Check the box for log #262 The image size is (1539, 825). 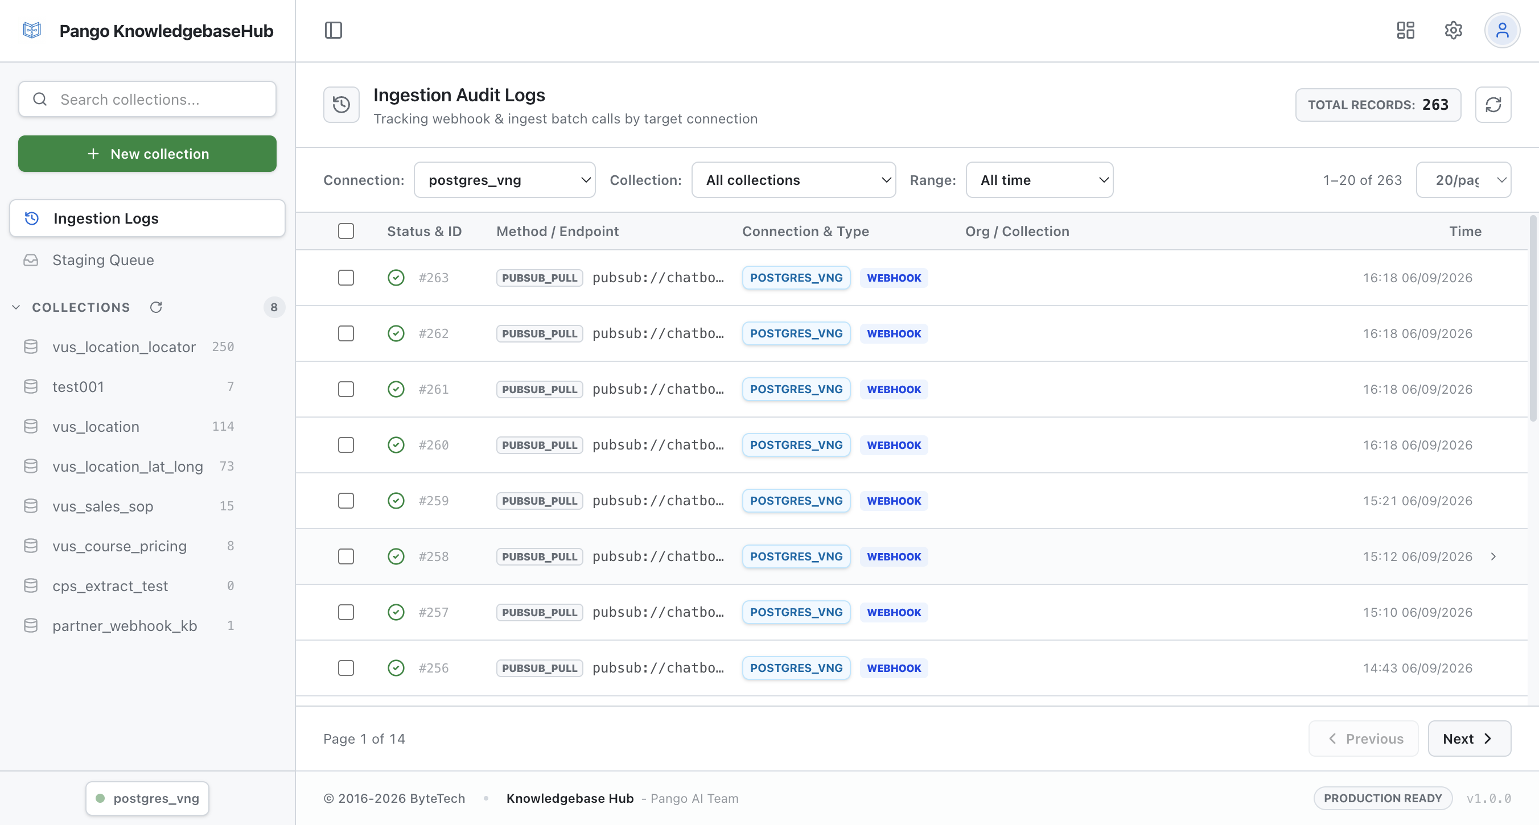click(346, 333)
